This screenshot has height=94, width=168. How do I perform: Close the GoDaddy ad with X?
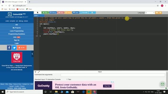[113, 82]
